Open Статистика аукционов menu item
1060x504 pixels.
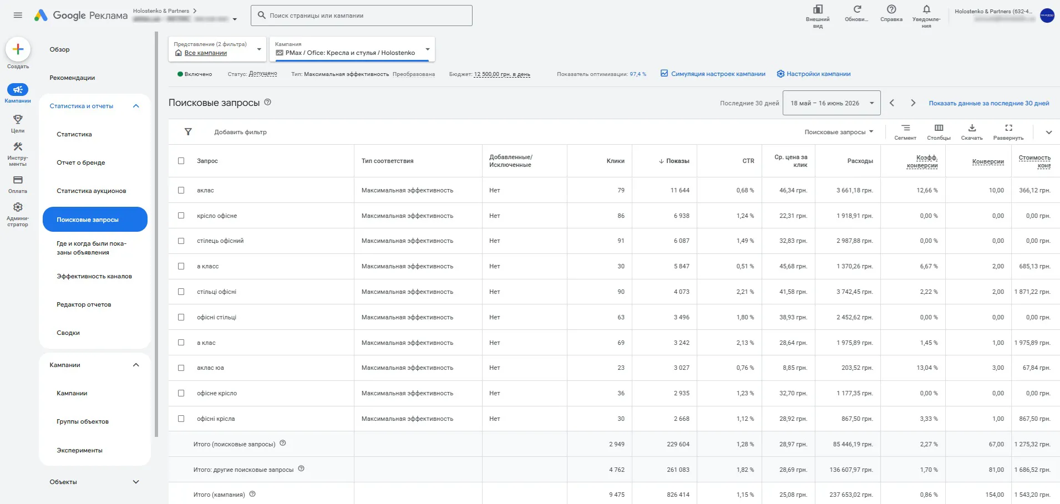click(92, 191)
